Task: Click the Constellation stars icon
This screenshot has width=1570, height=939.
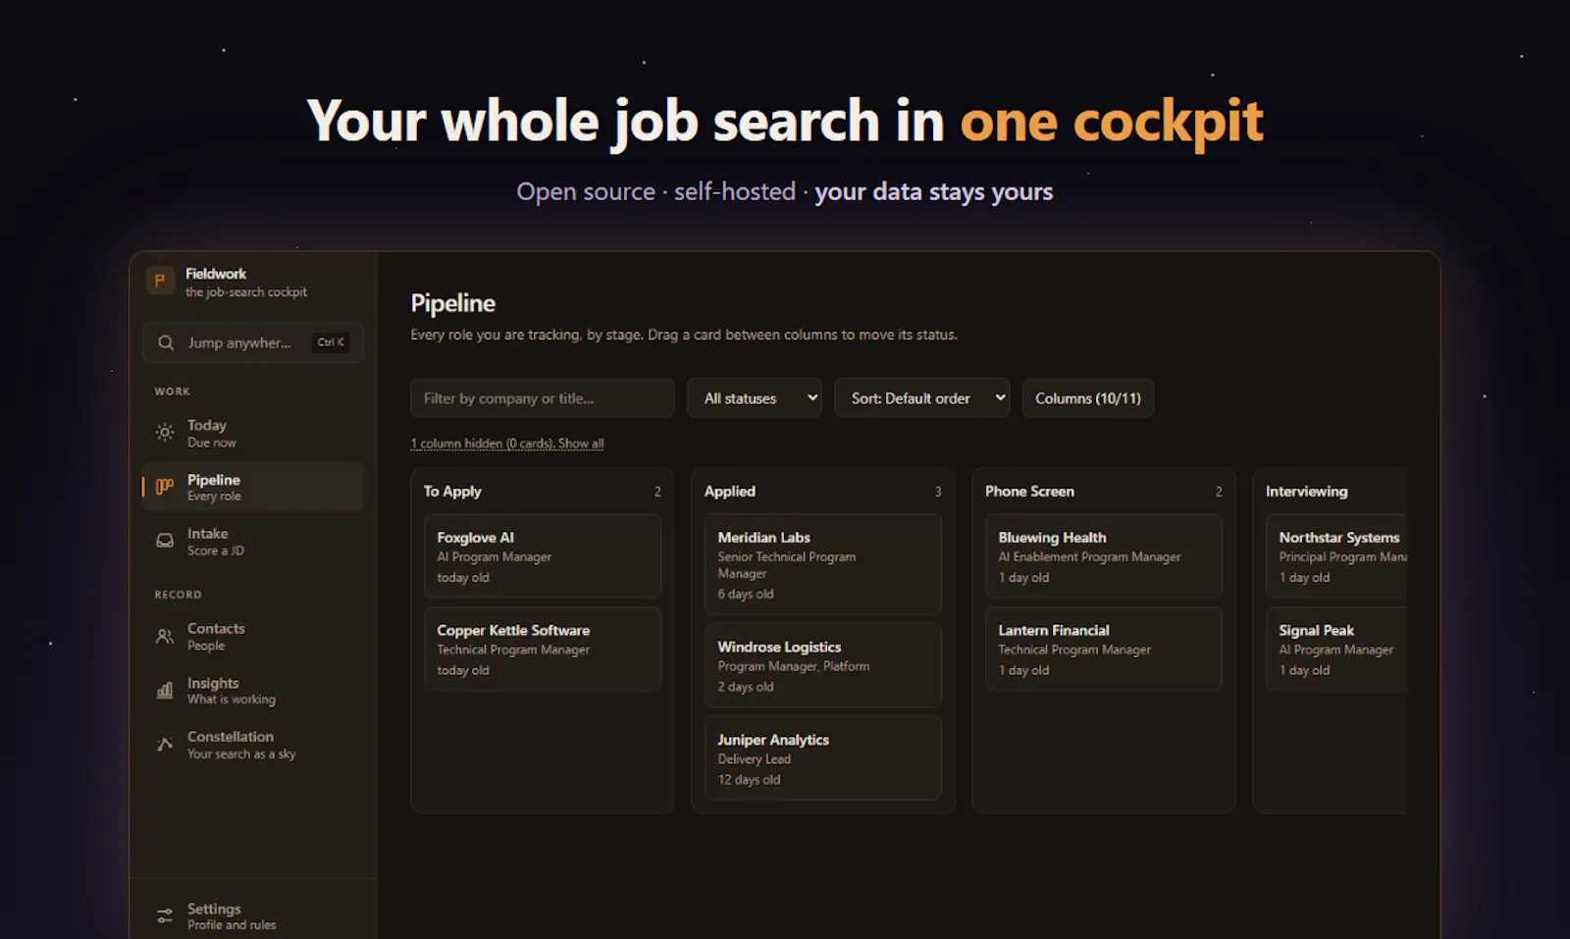Action: [165, 744]
